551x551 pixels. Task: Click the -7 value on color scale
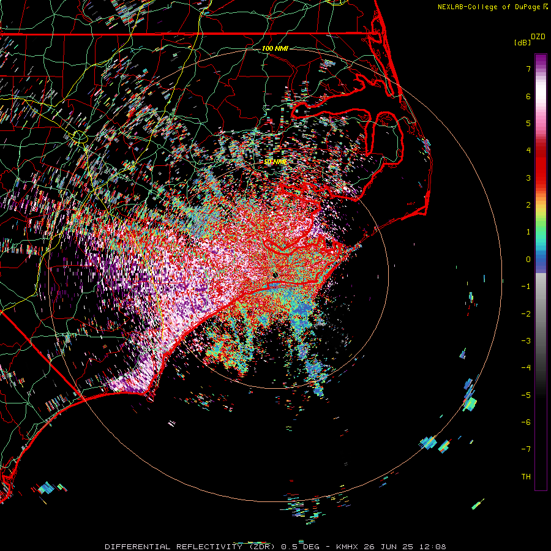pos(526,449)
